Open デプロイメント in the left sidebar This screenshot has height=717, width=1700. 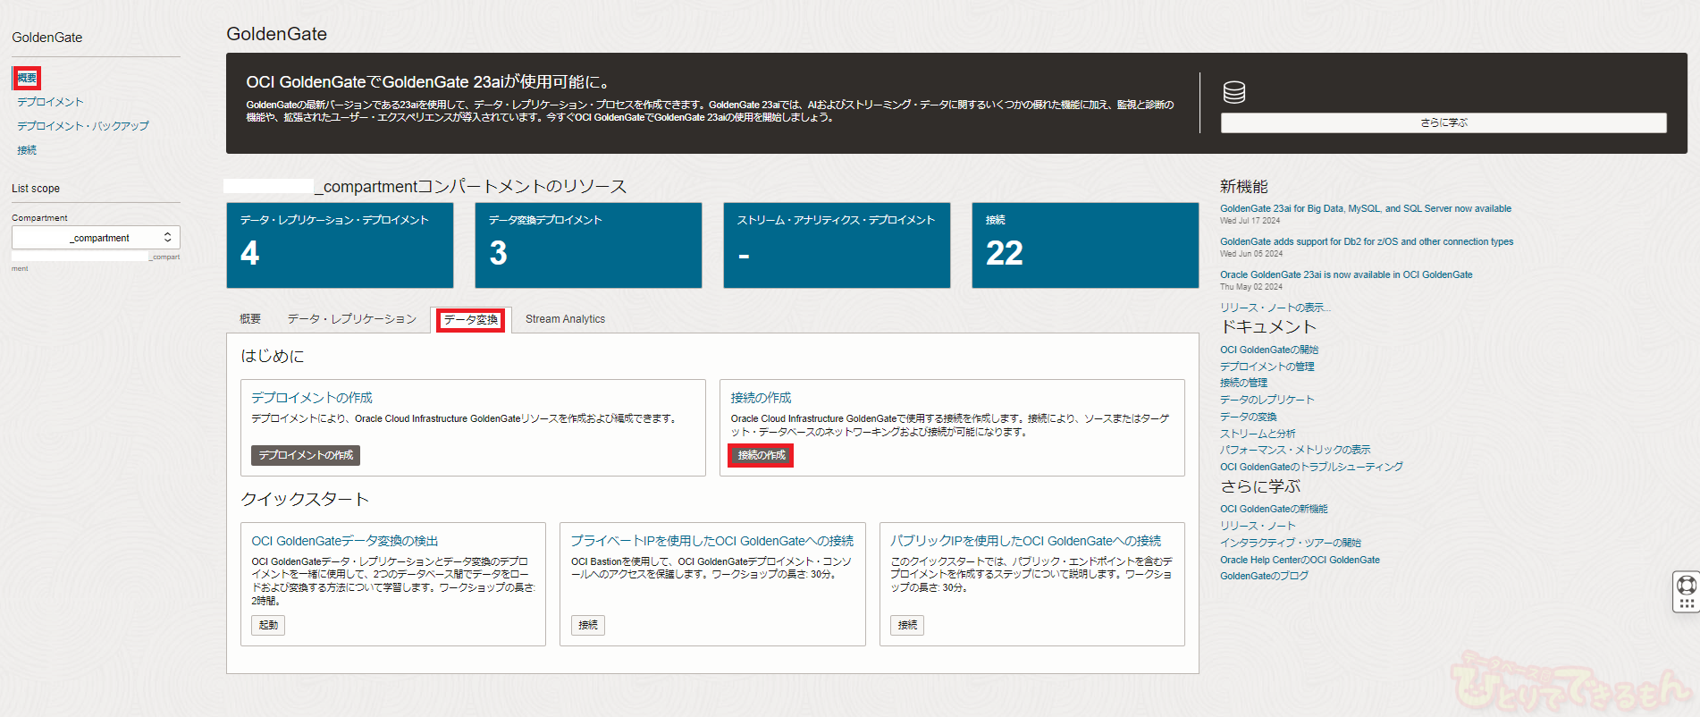(x=50, y=102)
